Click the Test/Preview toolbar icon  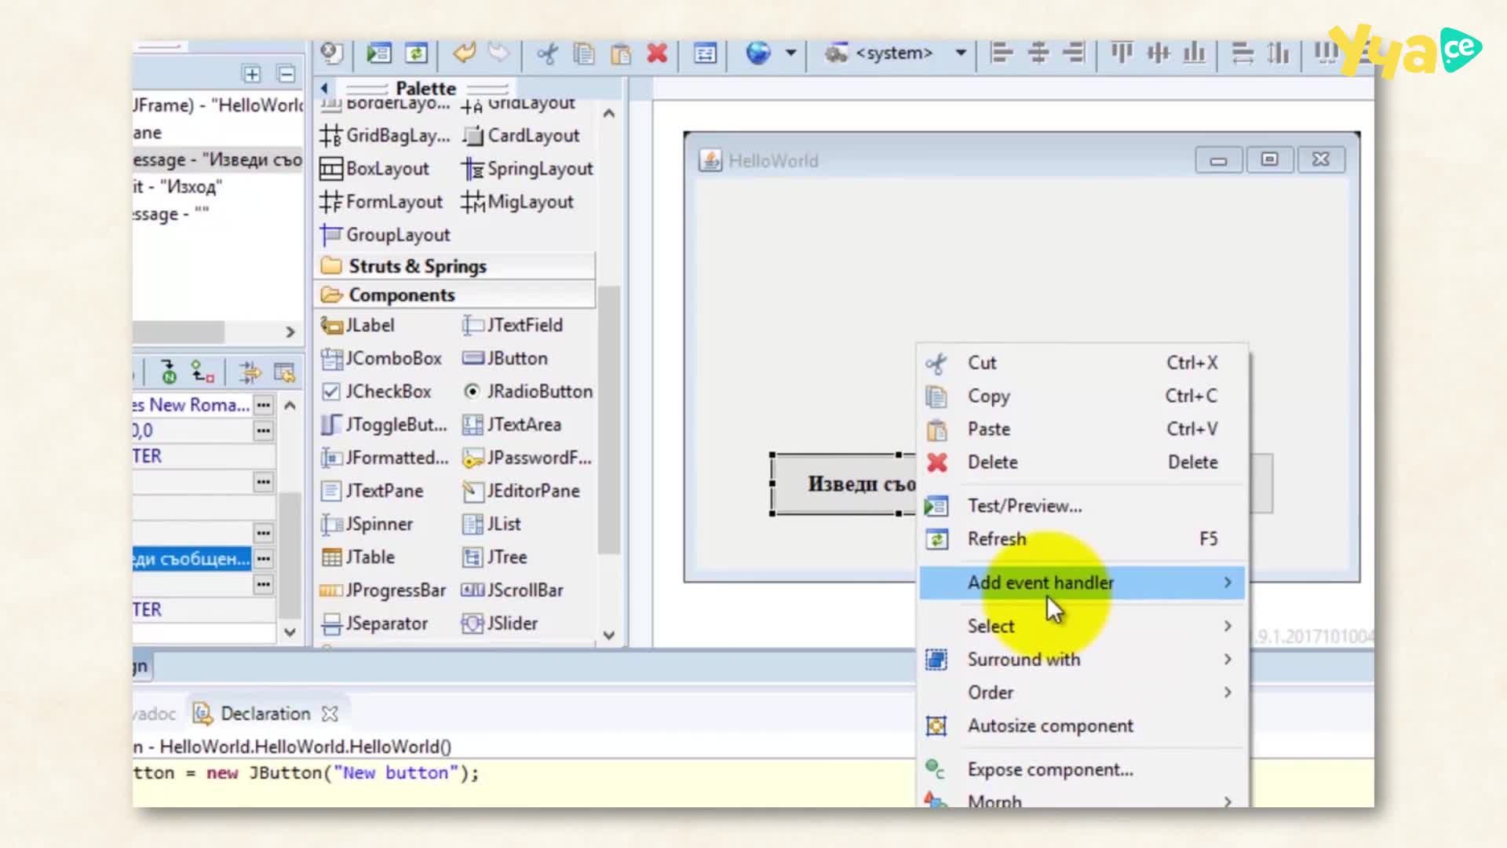click(x=379, y=53)
